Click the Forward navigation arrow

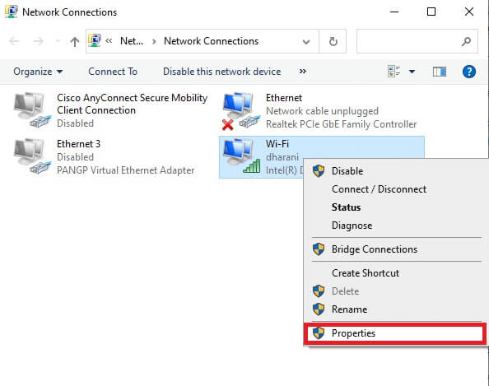point(38,41)
